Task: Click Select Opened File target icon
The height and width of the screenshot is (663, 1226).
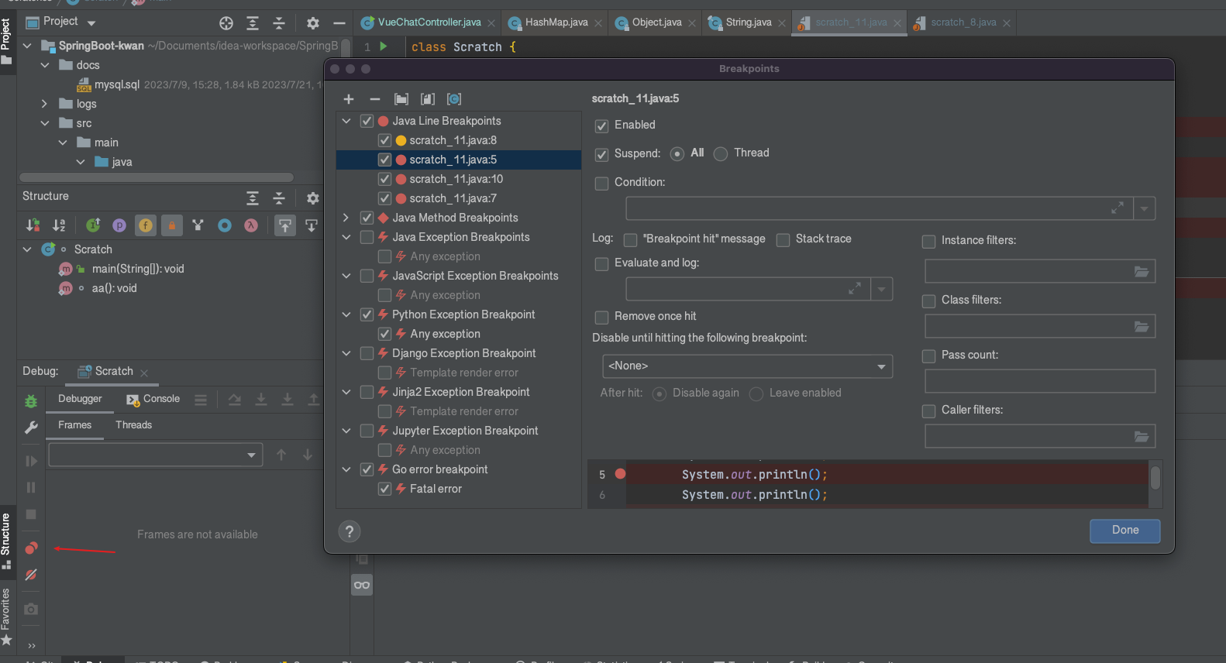Action: click(226, 23)
